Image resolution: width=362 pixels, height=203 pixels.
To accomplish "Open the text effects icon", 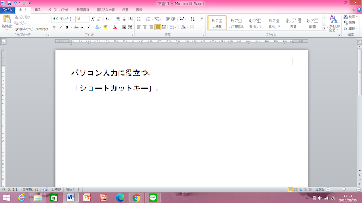I will [x=97, y=27].
